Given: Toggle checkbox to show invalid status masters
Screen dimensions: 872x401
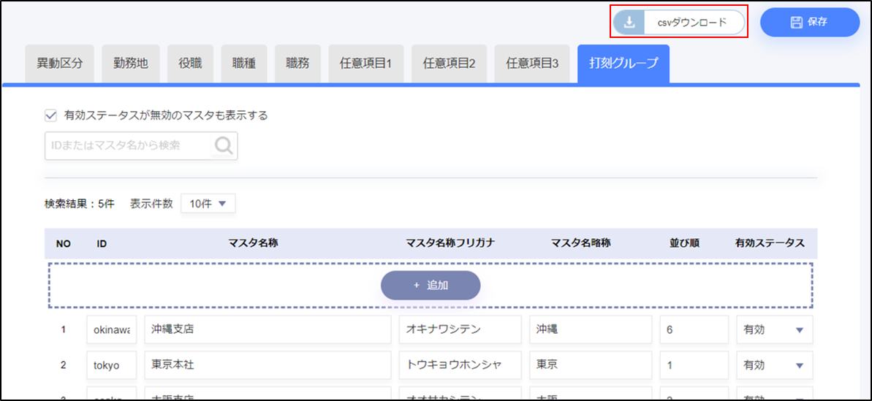Looking at the screenshot, I should point(51,115).
